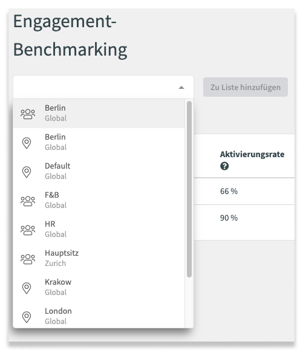This screenshot has height=350, width=303.
Task: Choose the Krakow Global entry
Action: coord(99,288)
